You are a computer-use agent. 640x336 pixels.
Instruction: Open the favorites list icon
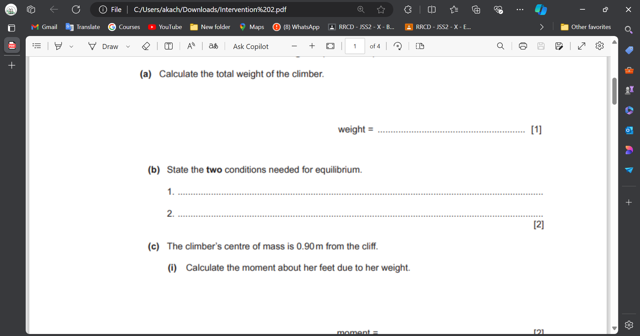click(x=454, y=10)
